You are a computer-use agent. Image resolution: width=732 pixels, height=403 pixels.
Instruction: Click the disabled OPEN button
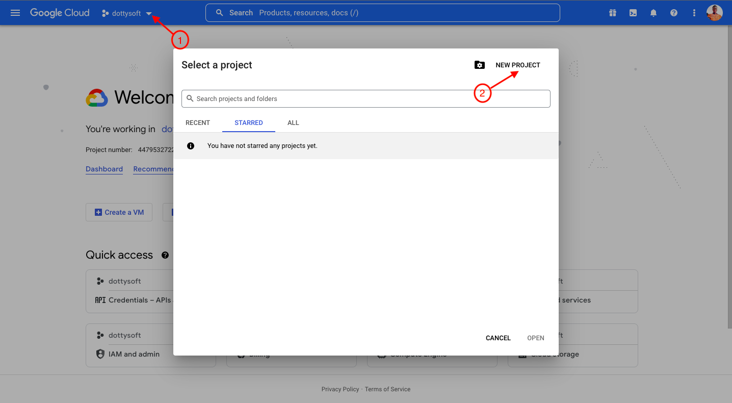point(536,338)
